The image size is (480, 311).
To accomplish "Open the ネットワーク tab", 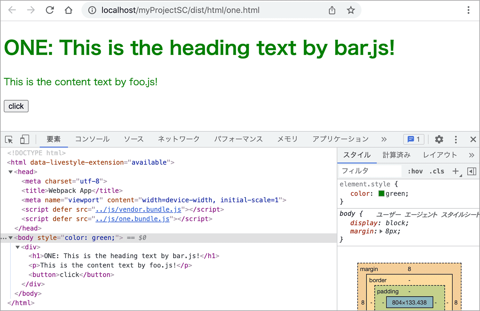I will (179, 139).
